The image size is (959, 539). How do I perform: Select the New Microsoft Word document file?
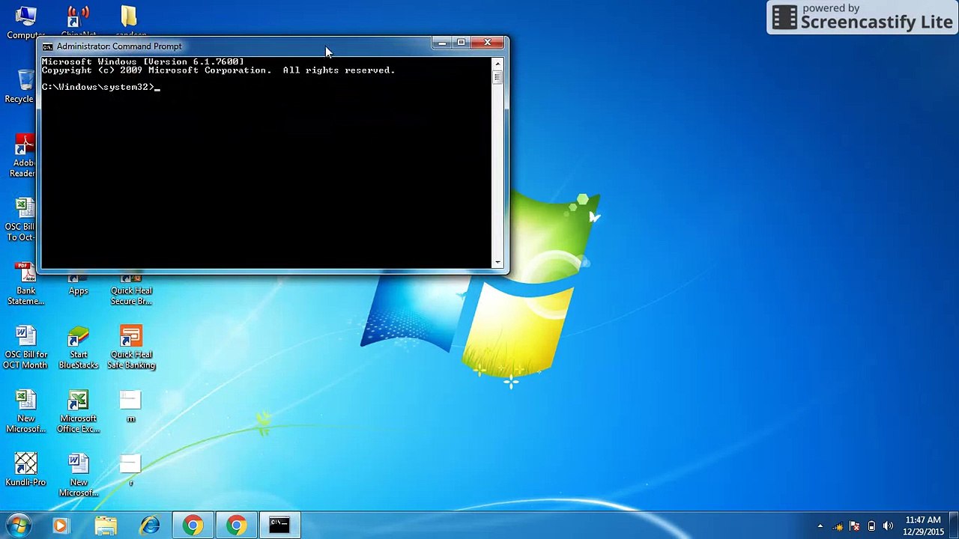point(78,475)
